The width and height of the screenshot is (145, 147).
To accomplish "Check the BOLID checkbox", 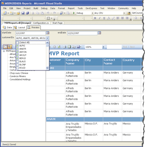I will pyautogui.click(x=17, y=68).
